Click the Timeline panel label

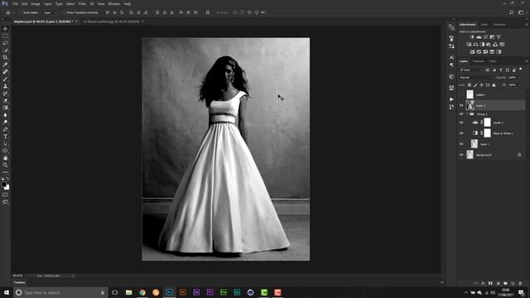(20, 282)
